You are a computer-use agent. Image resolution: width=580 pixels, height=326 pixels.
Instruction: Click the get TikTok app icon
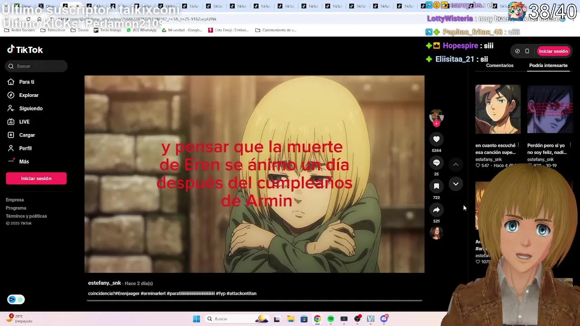pos(517,51)
